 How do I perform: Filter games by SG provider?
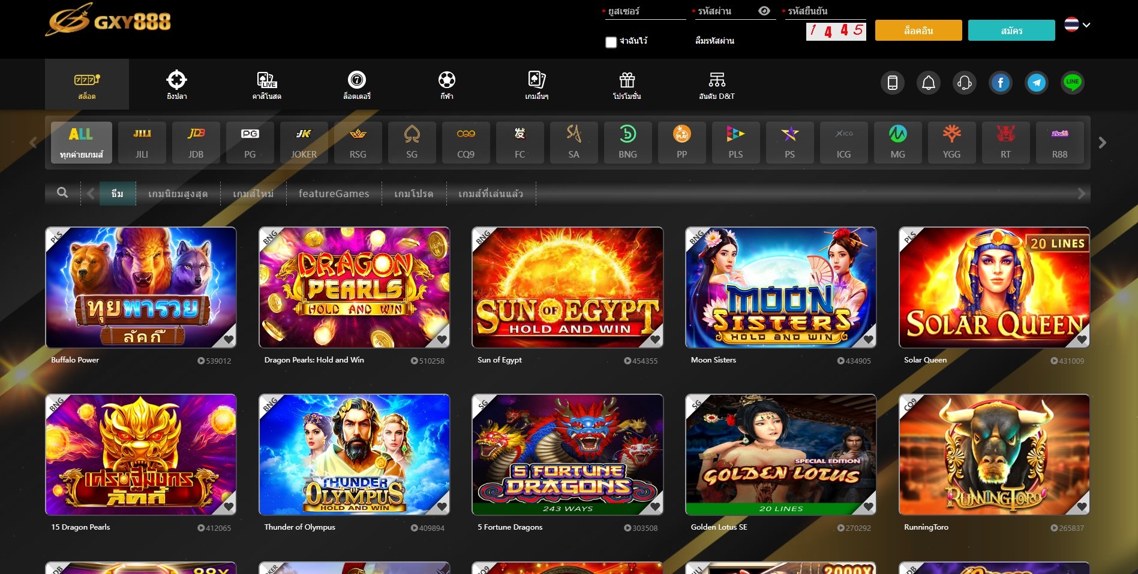(412, 143)
